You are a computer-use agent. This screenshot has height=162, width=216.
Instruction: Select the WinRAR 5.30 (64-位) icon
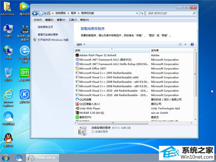(x=77, y=113)
